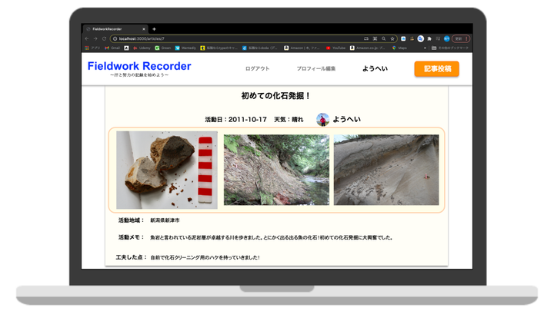Open a new tab with plus button
The image size is (554, 311).
click(154, 29)
